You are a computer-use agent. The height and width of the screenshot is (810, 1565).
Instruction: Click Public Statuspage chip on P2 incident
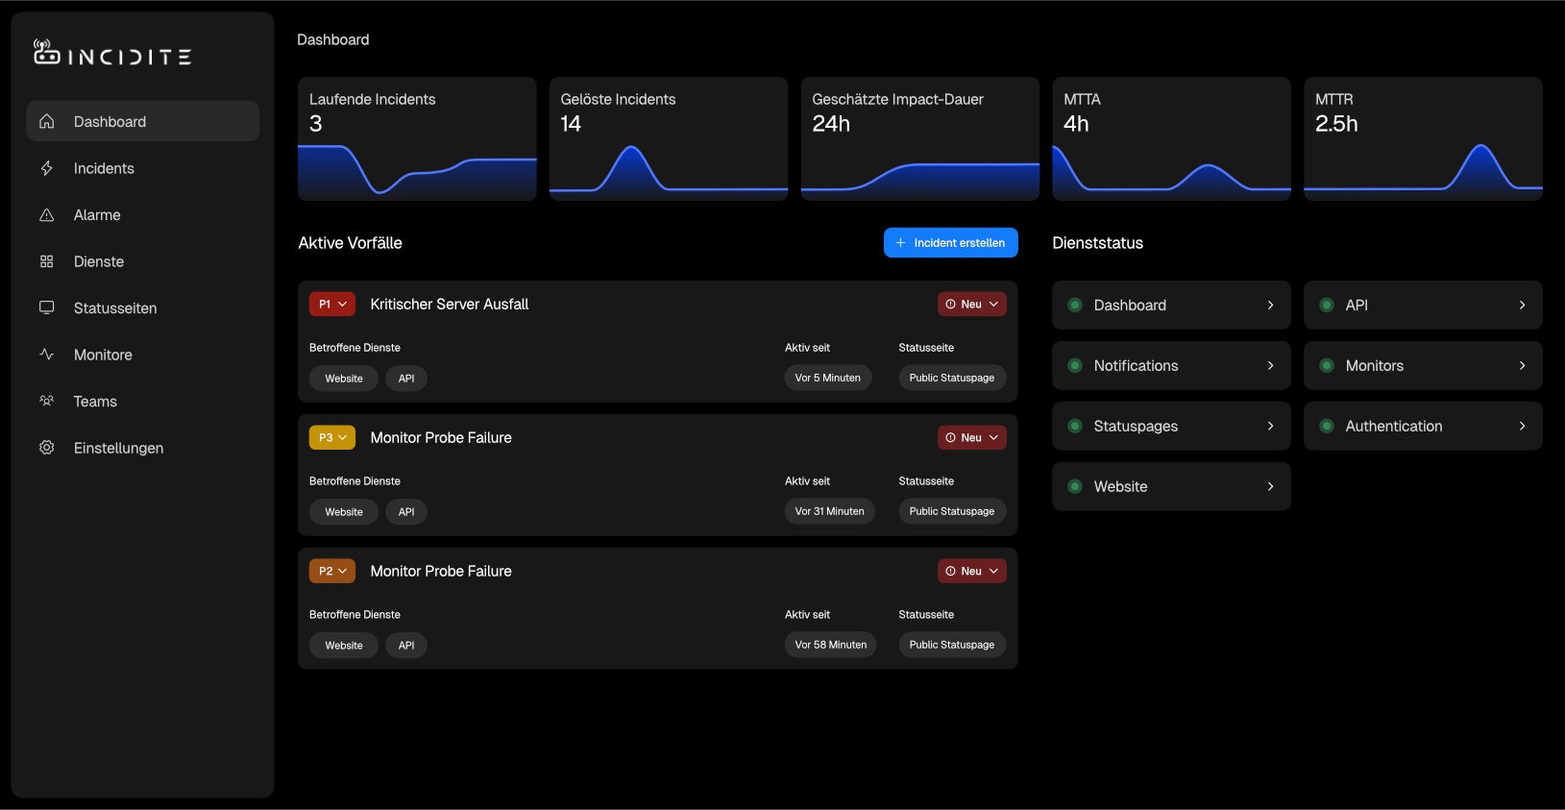(x=952, y=645)
